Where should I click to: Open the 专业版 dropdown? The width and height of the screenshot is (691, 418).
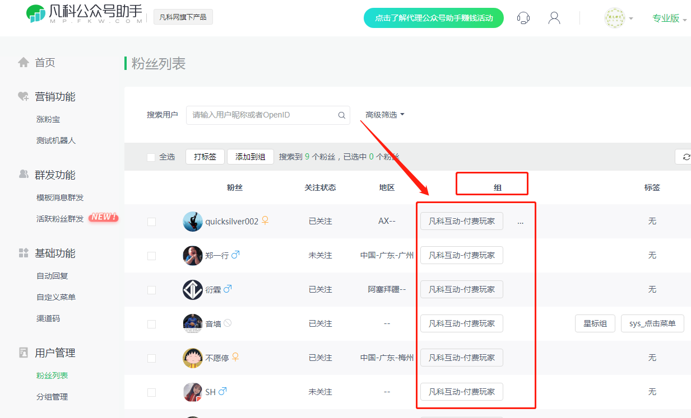(x=669, y=18)
